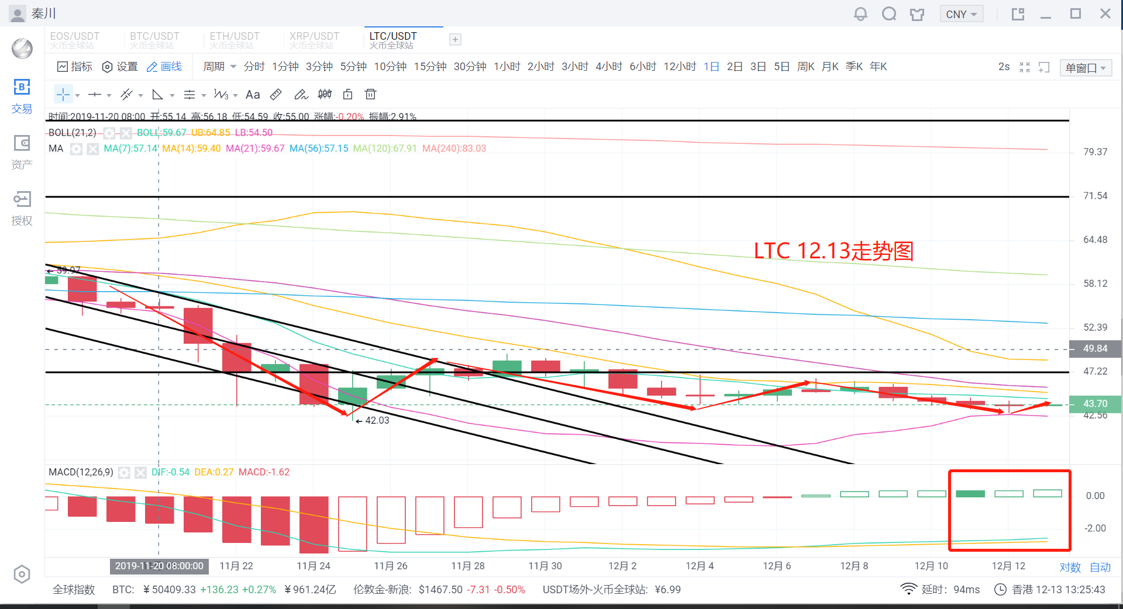Screen dimensions: 1123x609
Task: Select the 周K weekly period
Action: [x=805, y=67]
